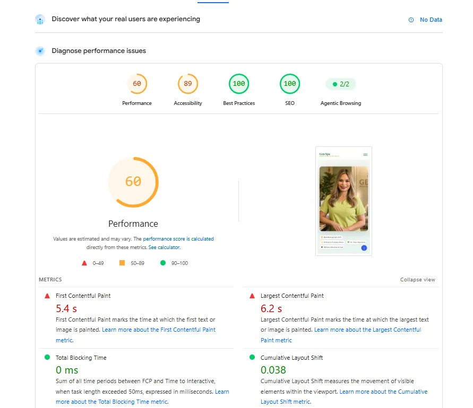
Task: Click the 0.038 Cumulative Layout Shift value
Action: point(273,370)
